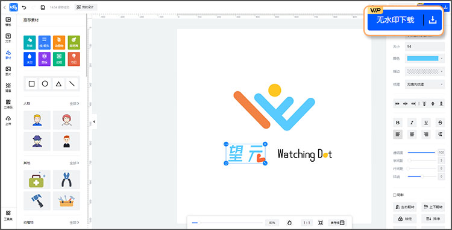Open the stroke 描边 pattern dropdown
Viewport: 452px width, 230px height.
pyautogui.click(x=425, y=71)
